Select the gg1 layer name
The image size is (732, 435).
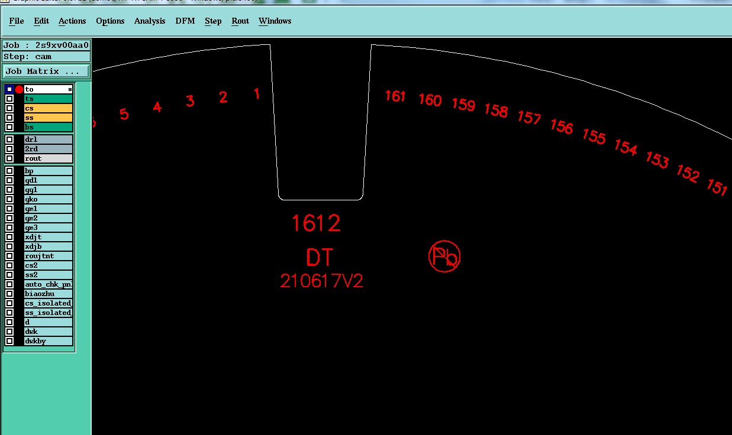click(x=48, y=190)
